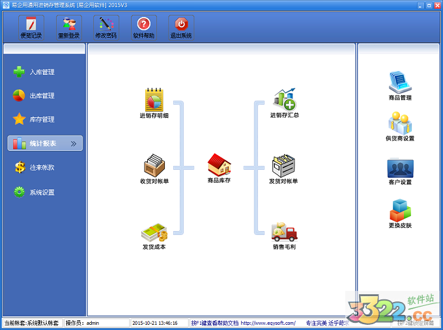
Task: Open the 发货对帐单 file cabinet icon
Action: [x=283, y=169]
